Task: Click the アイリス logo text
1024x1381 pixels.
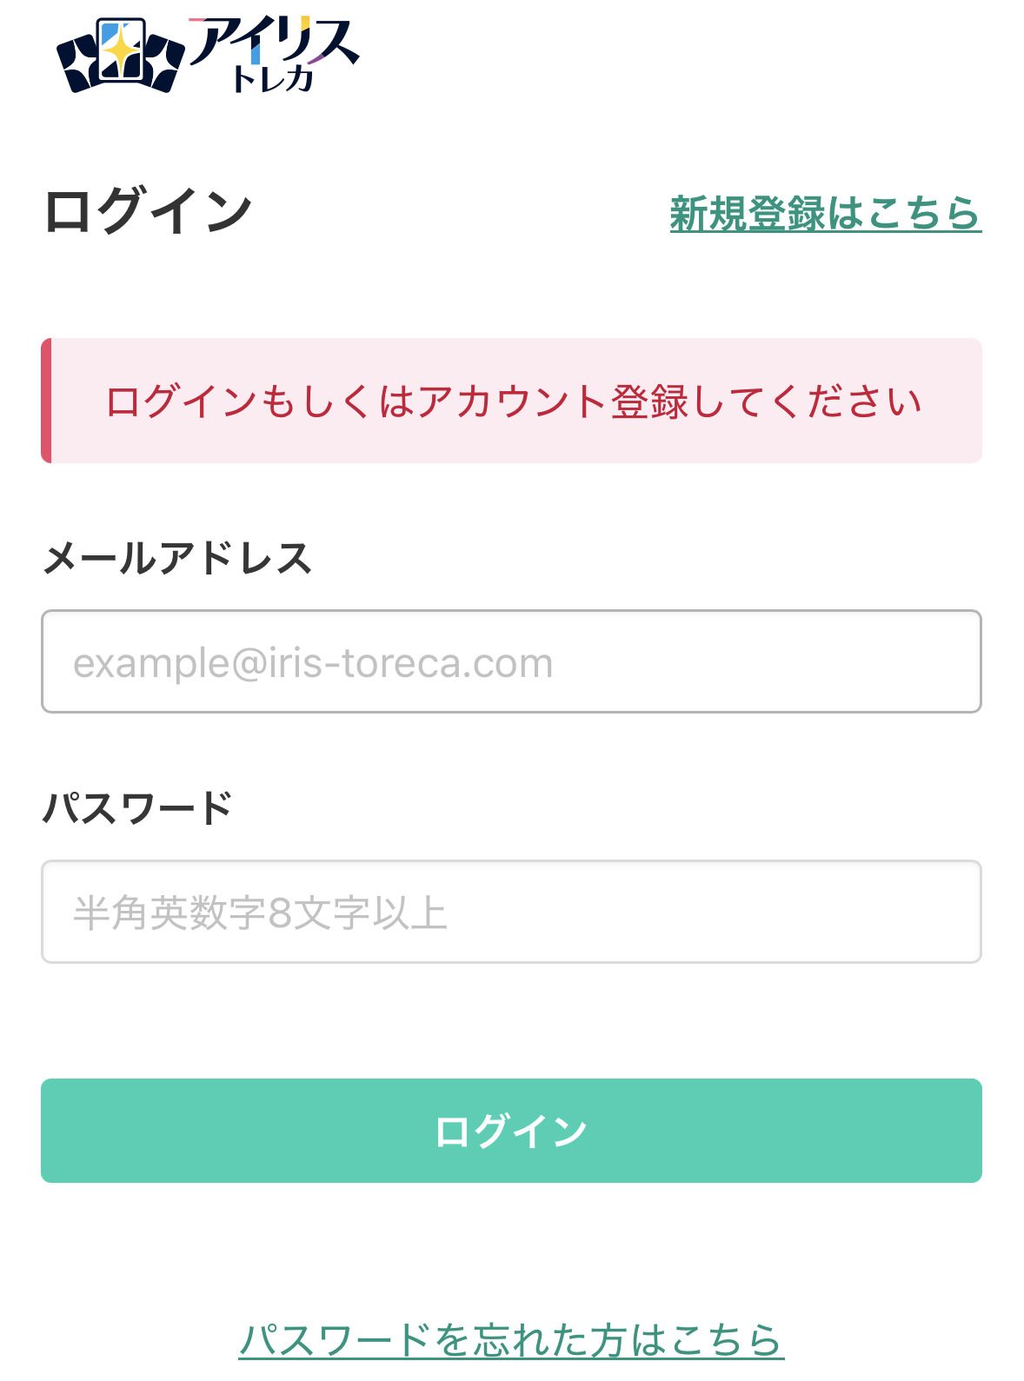Action: pos(274,42)
